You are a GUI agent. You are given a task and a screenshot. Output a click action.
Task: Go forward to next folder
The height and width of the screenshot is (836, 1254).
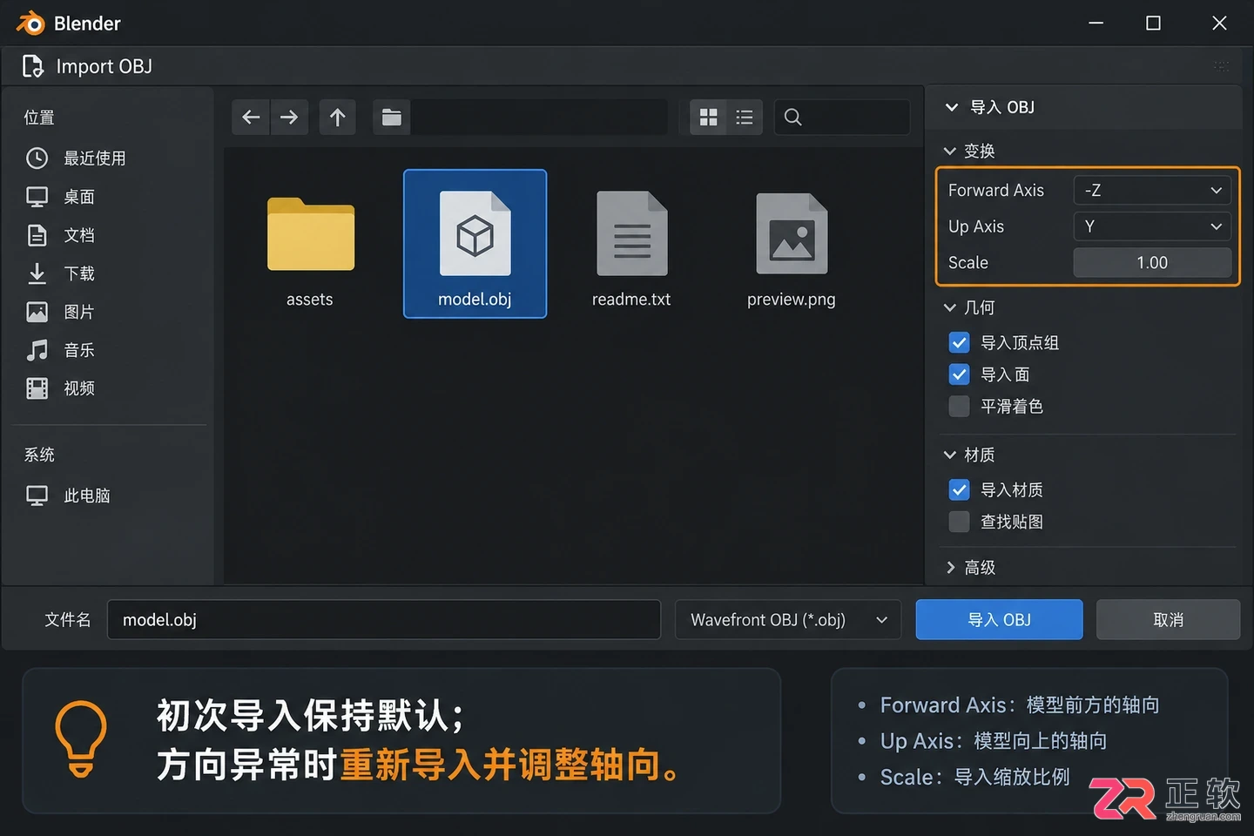(x=289, y=117)
